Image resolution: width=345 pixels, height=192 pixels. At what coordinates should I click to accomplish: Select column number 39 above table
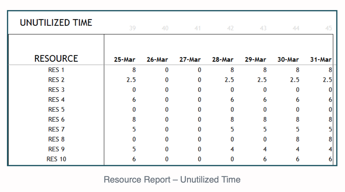(132, 28)
